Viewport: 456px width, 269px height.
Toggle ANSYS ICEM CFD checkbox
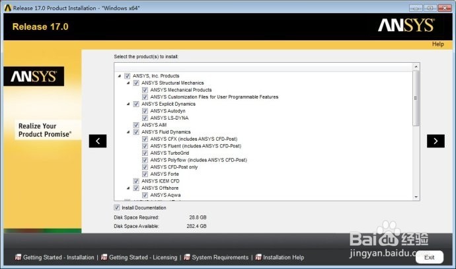click(x=136, y=181)
